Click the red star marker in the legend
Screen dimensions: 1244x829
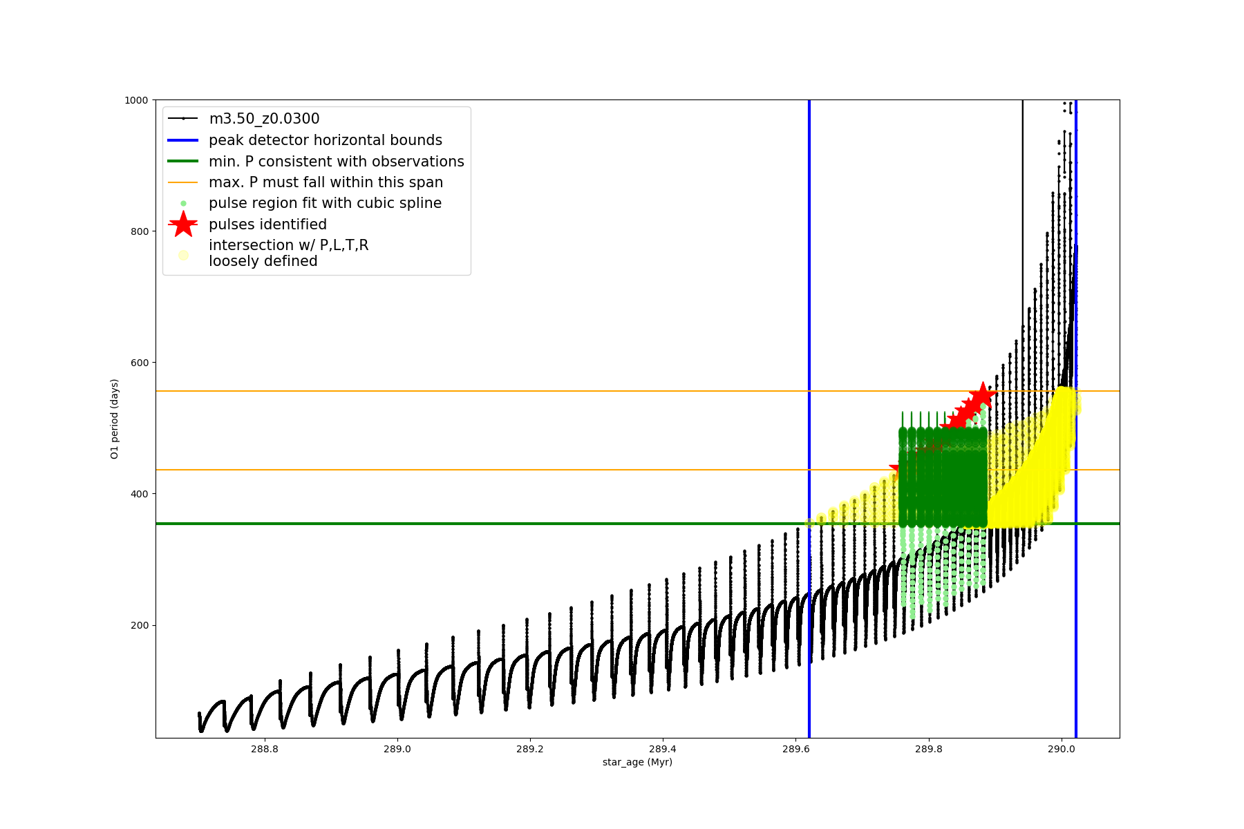(183, 225)
